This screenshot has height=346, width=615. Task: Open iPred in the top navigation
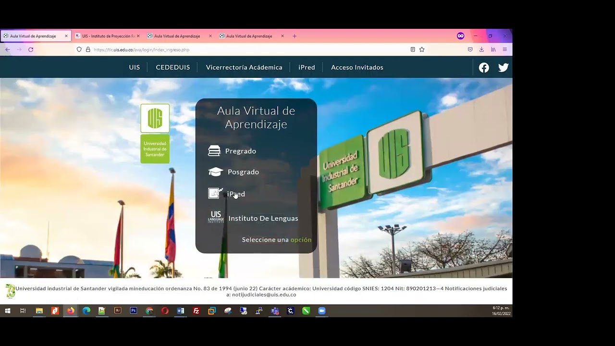[307, 67]
